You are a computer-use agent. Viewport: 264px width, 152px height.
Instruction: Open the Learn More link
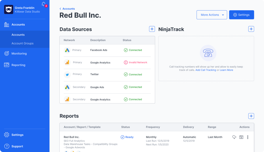(x=226, y=70)
